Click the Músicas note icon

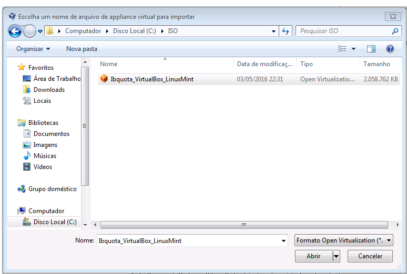27,155
